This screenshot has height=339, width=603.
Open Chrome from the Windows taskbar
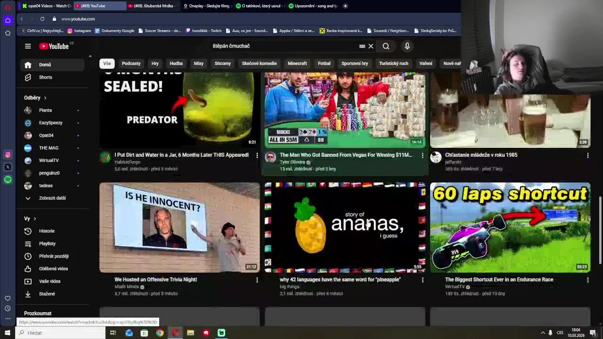pyautogui.click(x=160, y=333)
